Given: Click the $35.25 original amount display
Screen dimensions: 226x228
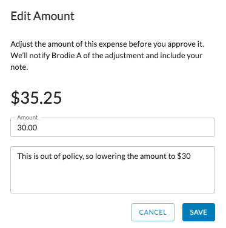Looking at the screenshot, I should click(36, 98).
